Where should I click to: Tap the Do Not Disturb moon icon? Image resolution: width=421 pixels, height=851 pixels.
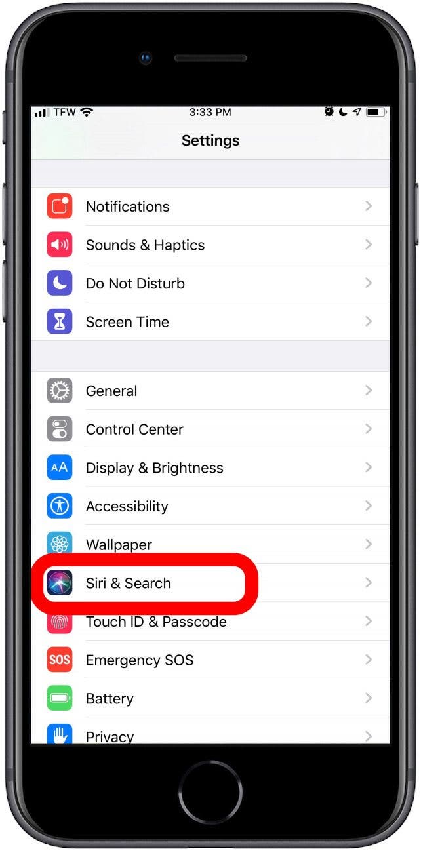(60, 283)
